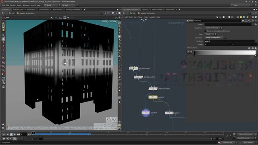Click the Range maximum value field
258x145 pixels.
click(244, 45)
